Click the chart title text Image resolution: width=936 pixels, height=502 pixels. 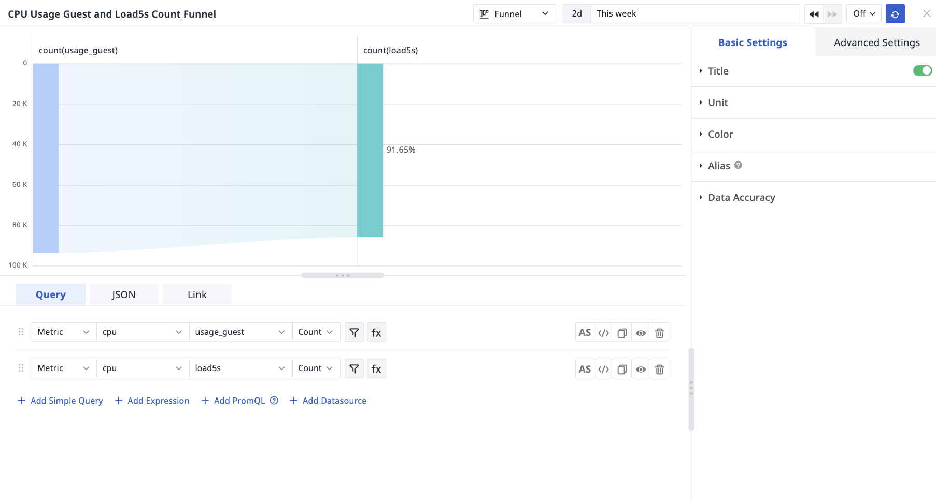tap(112, 14)
